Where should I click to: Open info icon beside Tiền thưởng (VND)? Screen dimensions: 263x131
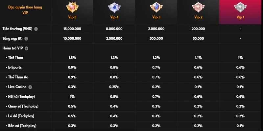coord(36,29)
